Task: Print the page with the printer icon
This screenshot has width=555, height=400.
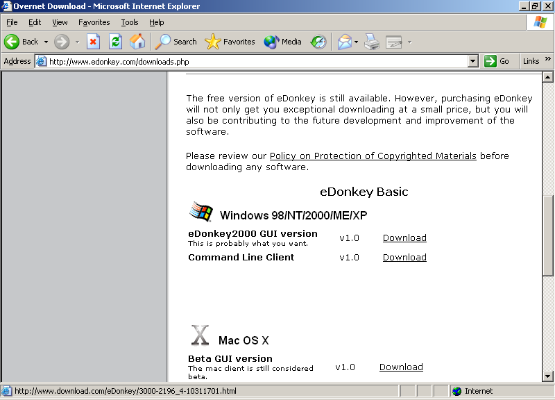Action: point(372,42)
